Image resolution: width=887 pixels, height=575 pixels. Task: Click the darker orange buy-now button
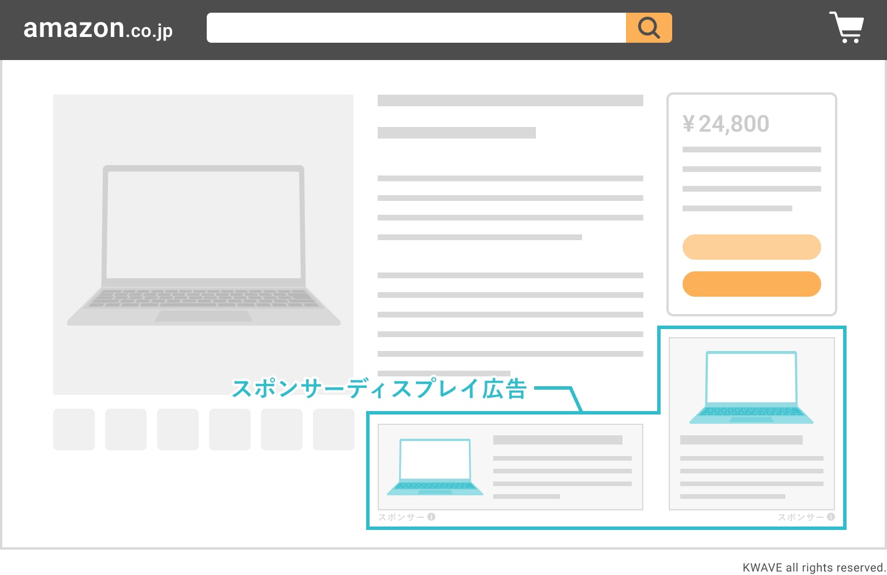coord(751,284)
